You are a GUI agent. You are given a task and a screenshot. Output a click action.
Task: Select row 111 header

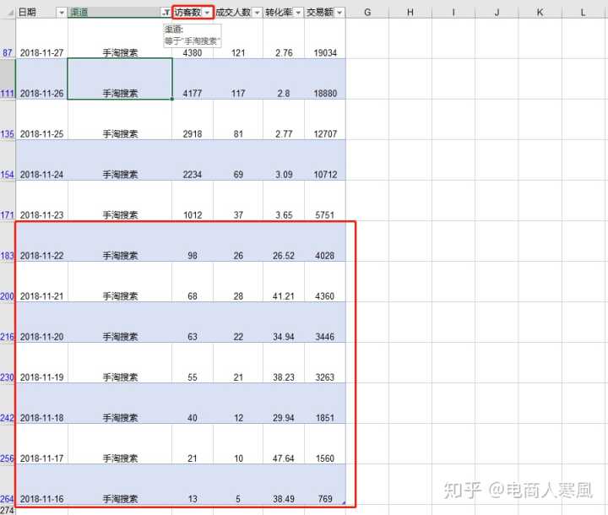[x=8, y=93]
